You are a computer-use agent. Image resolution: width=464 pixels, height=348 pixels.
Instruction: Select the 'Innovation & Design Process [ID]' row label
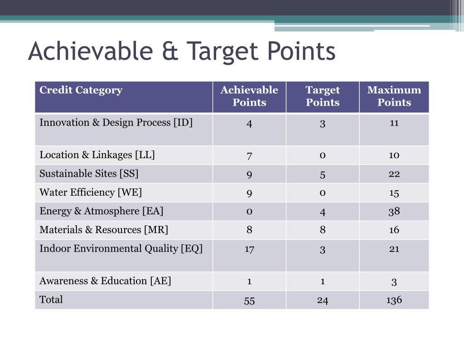[x=116, y=122]
